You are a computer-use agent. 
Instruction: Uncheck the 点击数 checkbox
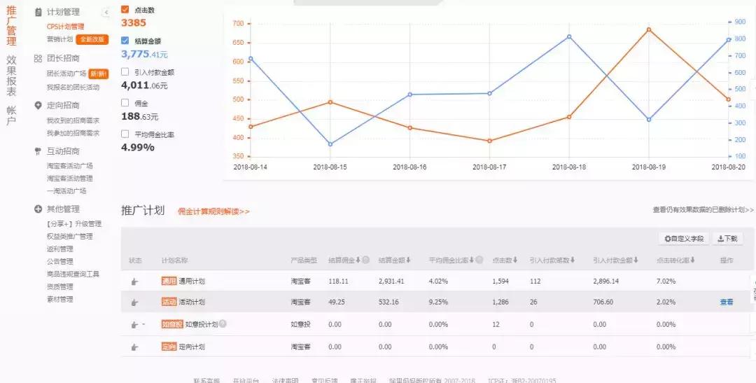coord(125,9)
